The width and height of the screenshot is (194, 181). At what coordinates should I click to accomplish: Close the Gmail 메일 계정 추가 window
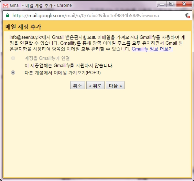(184, 4)
